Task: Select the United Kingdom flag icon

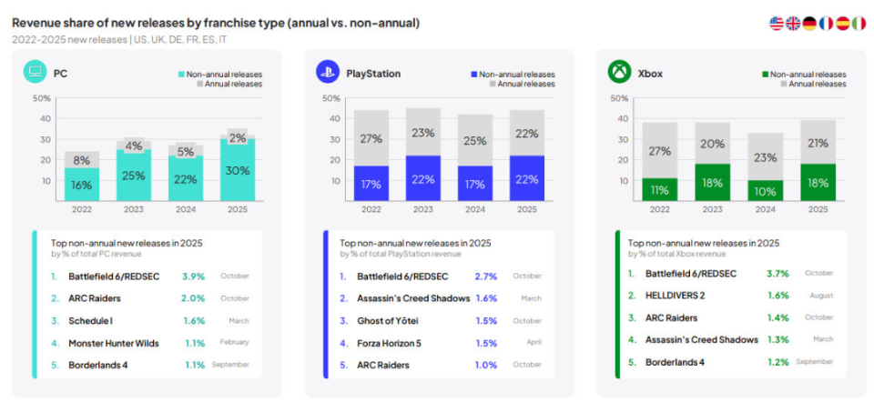Action: tap(793, 24)
